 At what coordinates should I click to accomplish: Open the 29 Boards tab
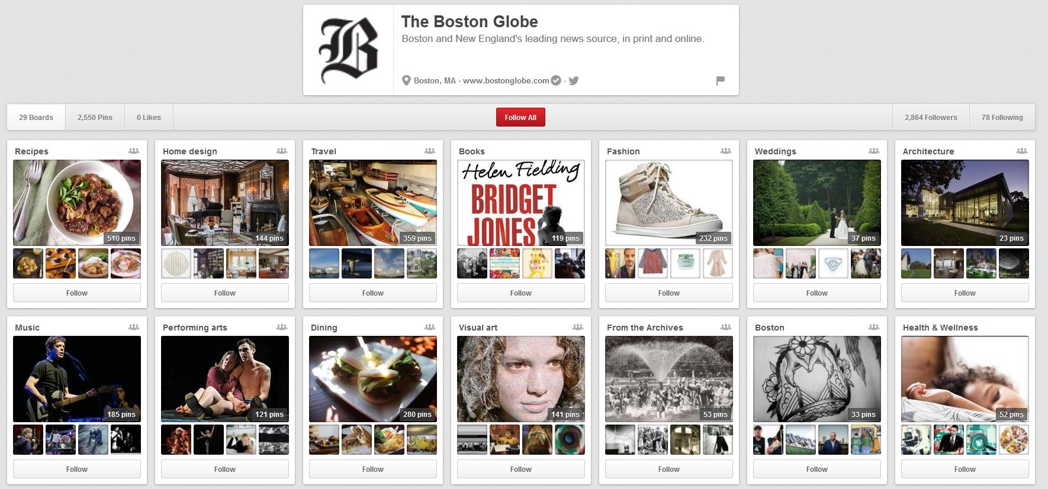(36, 117)
